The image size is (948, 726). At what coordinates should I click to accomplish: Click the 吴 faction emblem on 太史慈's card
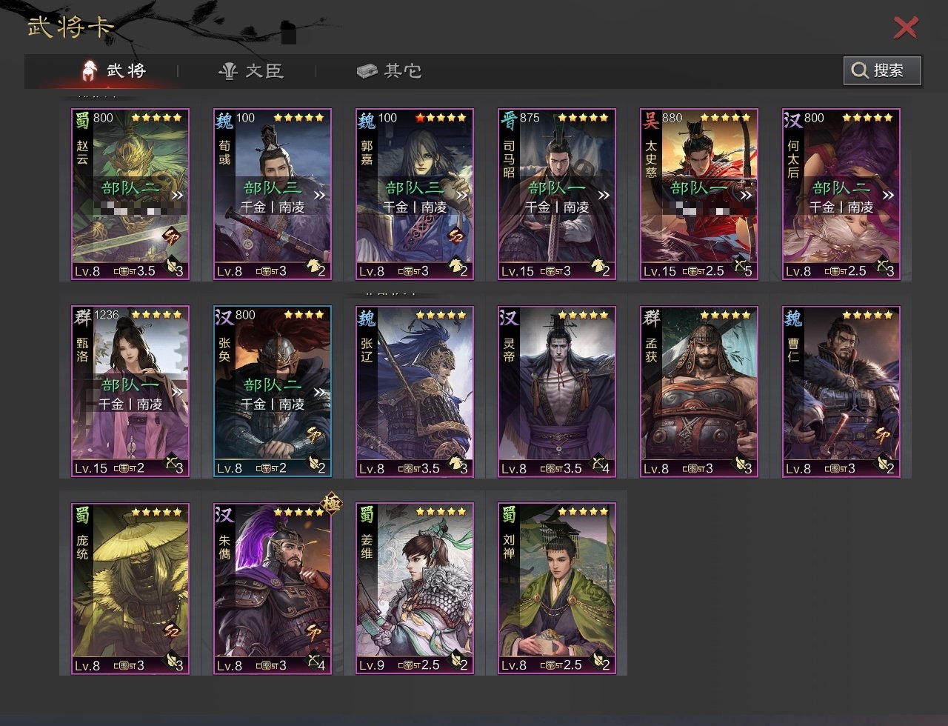pos(650,119)
